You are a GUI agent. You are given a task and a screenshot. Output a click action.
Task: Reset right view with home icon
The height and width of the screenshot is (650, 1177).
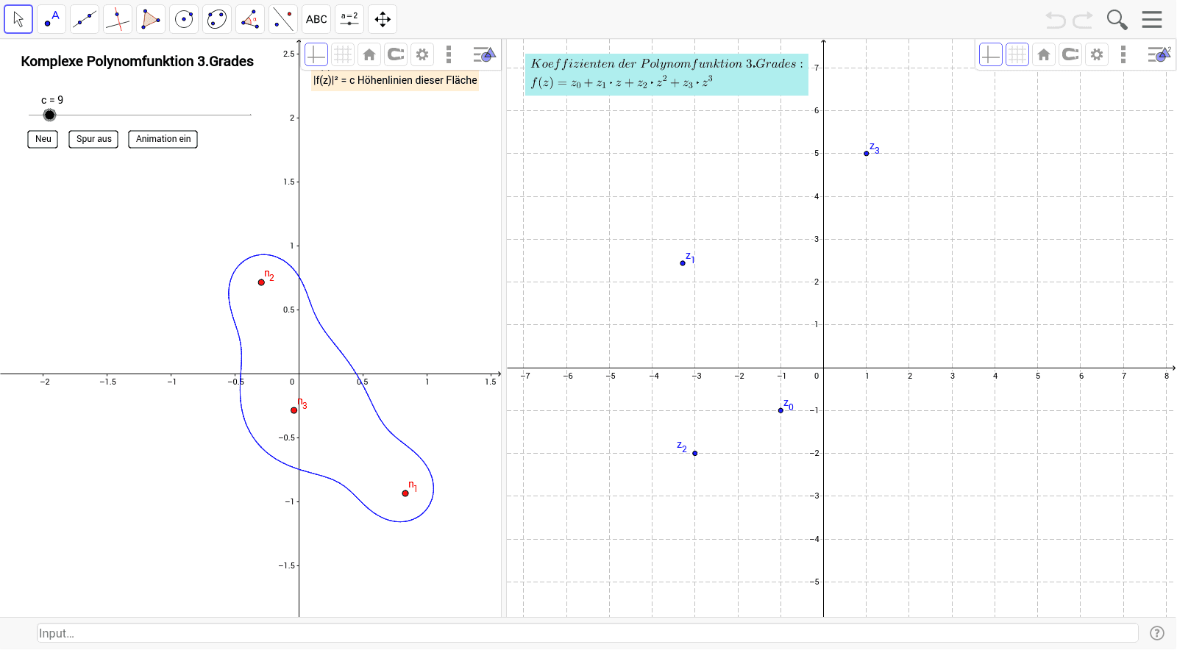pos(1044,54)
